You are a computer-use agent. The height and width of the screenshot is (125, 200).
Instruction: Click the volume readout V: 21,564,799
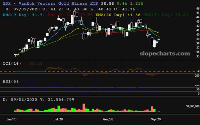click(57, 100)
